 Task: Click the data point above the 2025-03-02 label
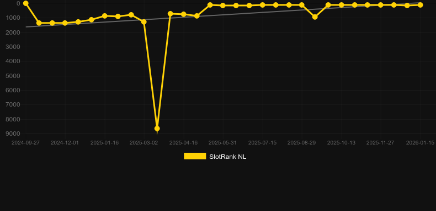(x=143, y=21)
